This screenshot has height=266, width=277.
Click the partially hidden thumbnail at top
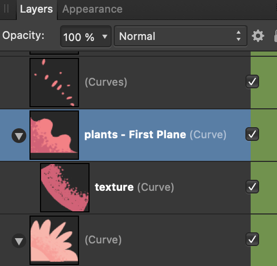pyautogui.click(x=54, y=53)
